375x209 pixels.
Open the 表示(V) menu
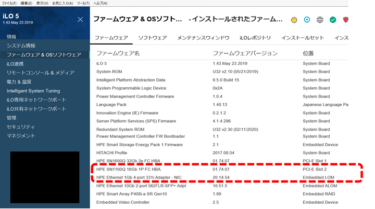[x=42, y=3]
